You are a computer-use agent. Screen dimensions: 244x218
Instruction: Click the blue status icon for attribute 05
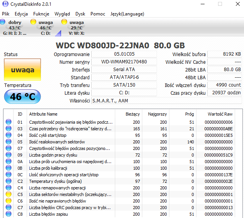point(9,142)
